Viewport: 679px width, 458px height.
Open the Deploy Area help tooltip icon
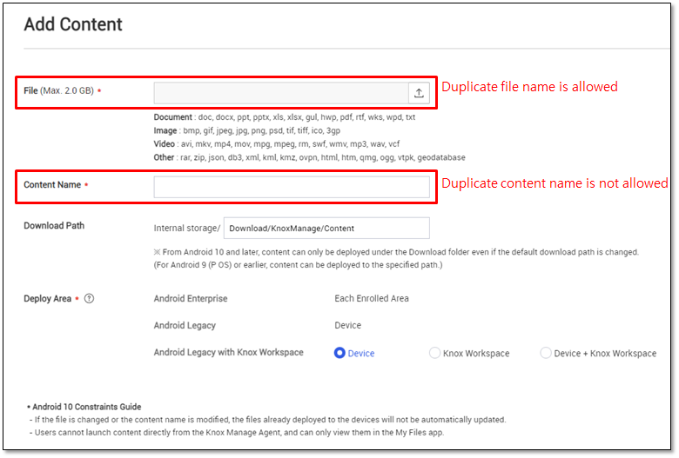click(89, 298)
